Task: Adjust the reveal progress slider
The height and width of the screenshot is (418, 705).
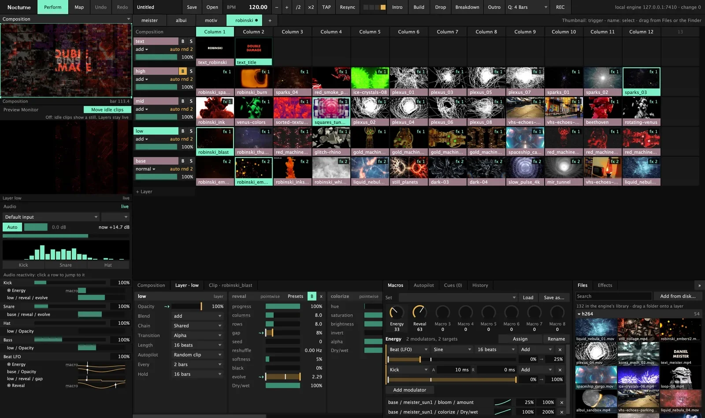Action: (x=283, y=306)
